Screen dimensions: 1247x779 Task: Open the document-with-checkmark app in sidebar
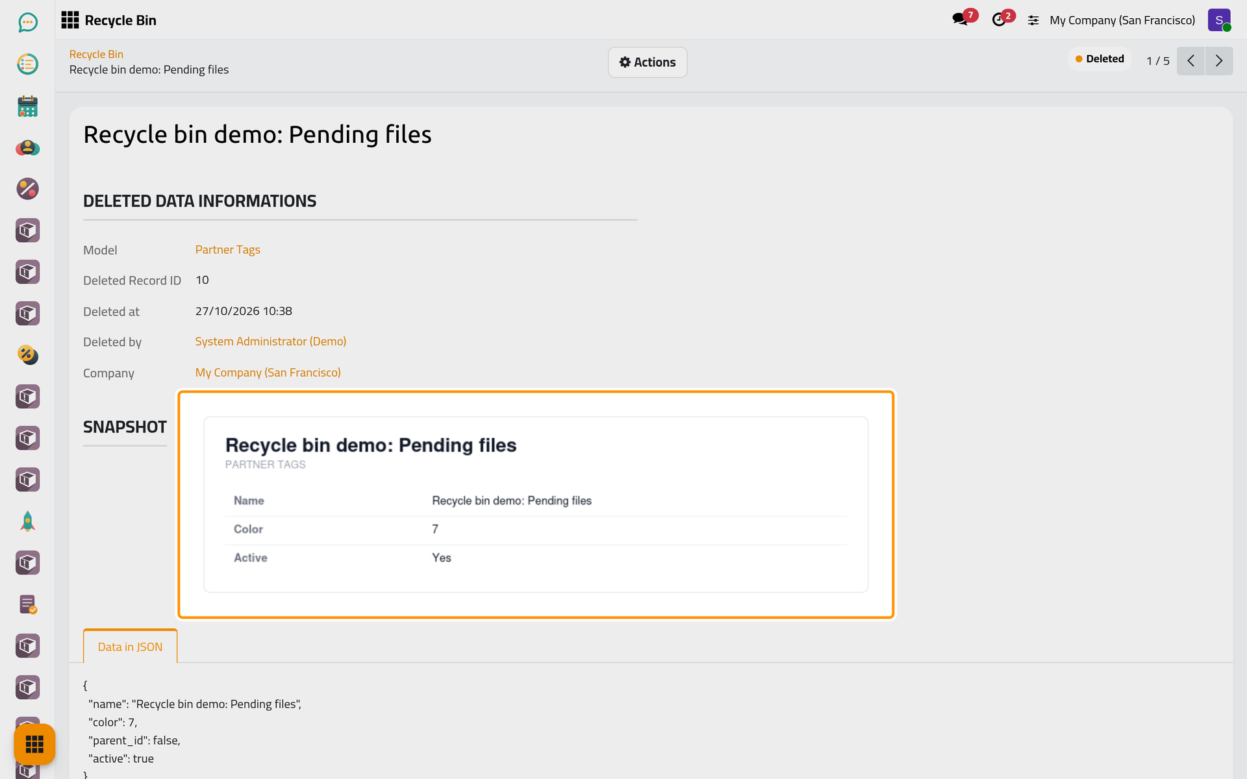(x=27, y=604)
